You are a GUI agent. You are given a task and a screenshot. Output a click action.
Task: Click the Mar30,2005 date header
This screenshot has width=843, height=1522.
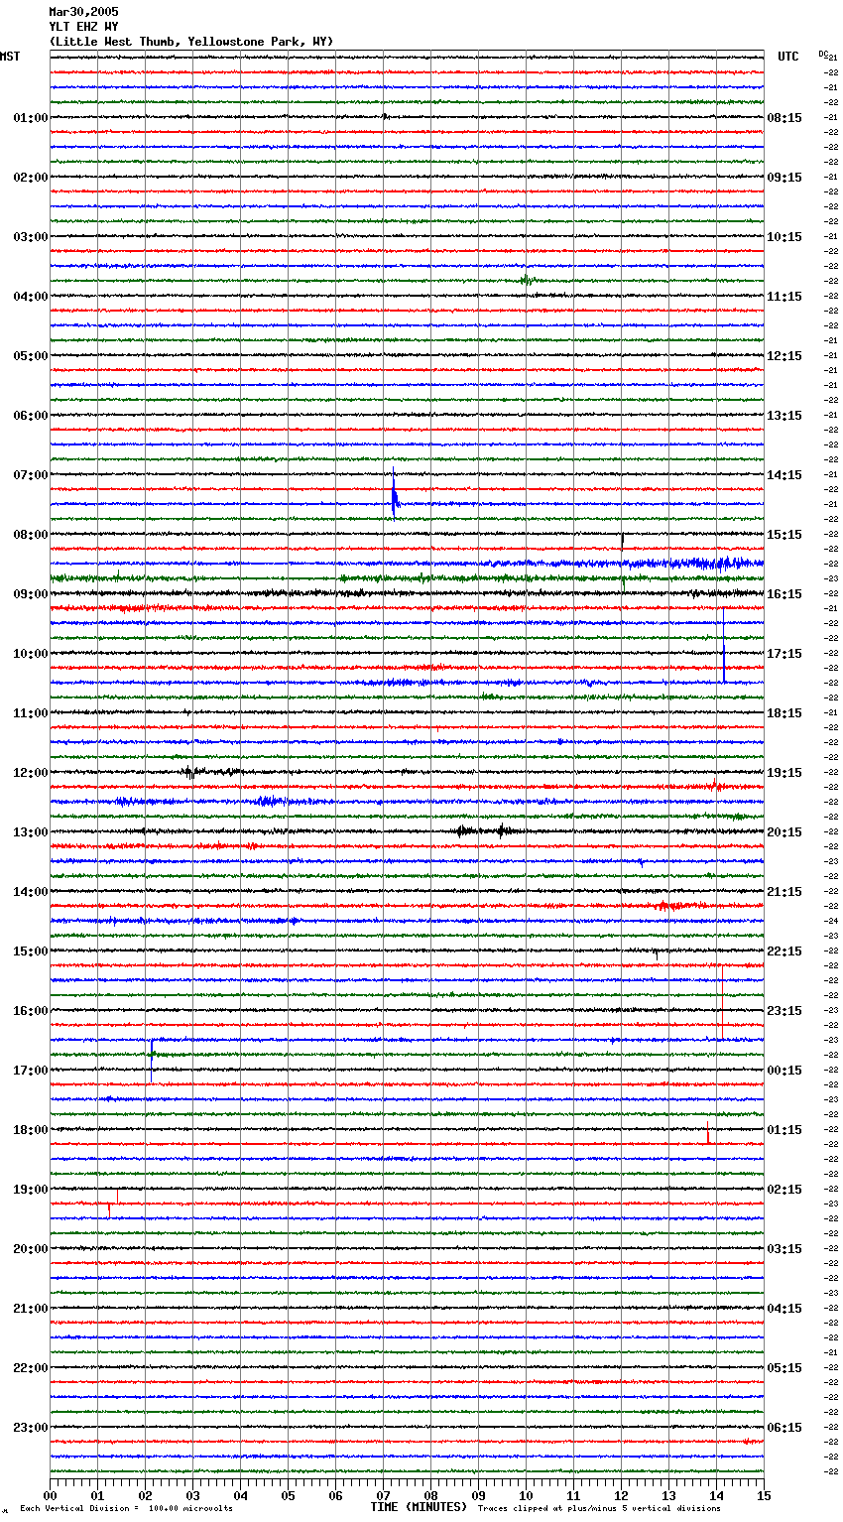pyautogui.click(x=83, y=12)
